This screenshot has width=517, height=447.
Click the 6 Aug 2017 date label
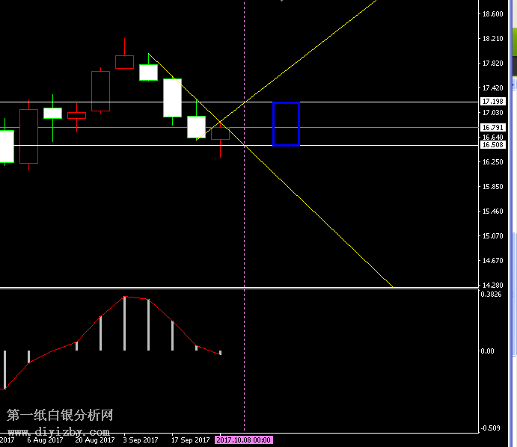(45, 440)
